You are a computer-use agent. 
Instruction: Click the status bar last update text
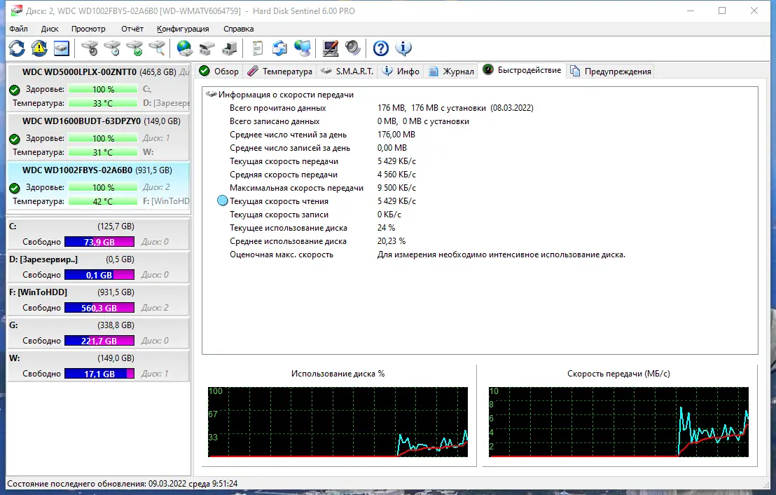point(123,484)
